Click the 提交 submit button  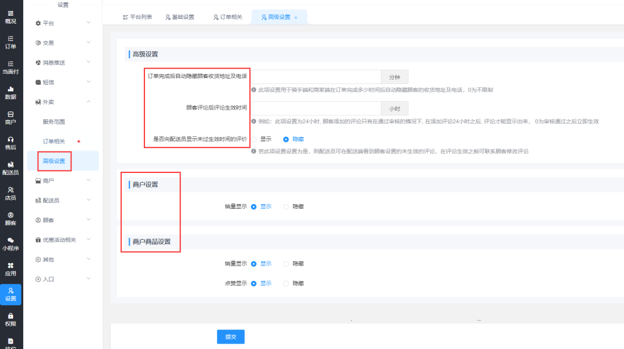click(230, 337)
